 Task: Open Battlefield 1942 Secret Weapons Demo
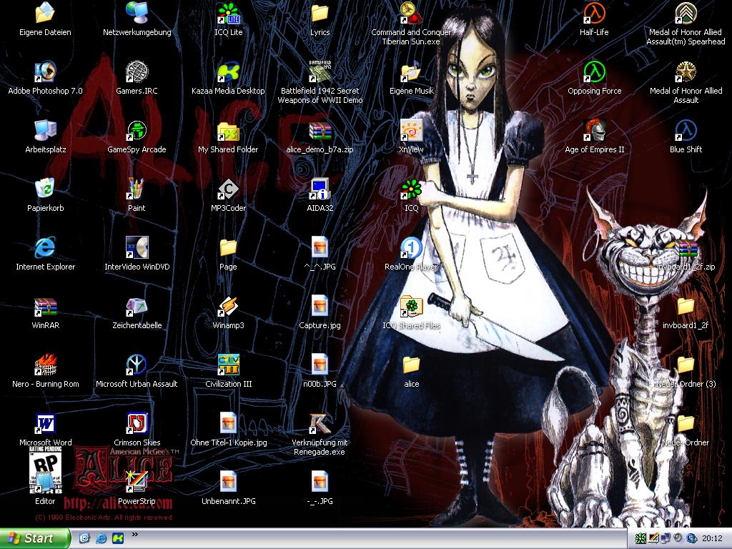click(x=320, y=72)
